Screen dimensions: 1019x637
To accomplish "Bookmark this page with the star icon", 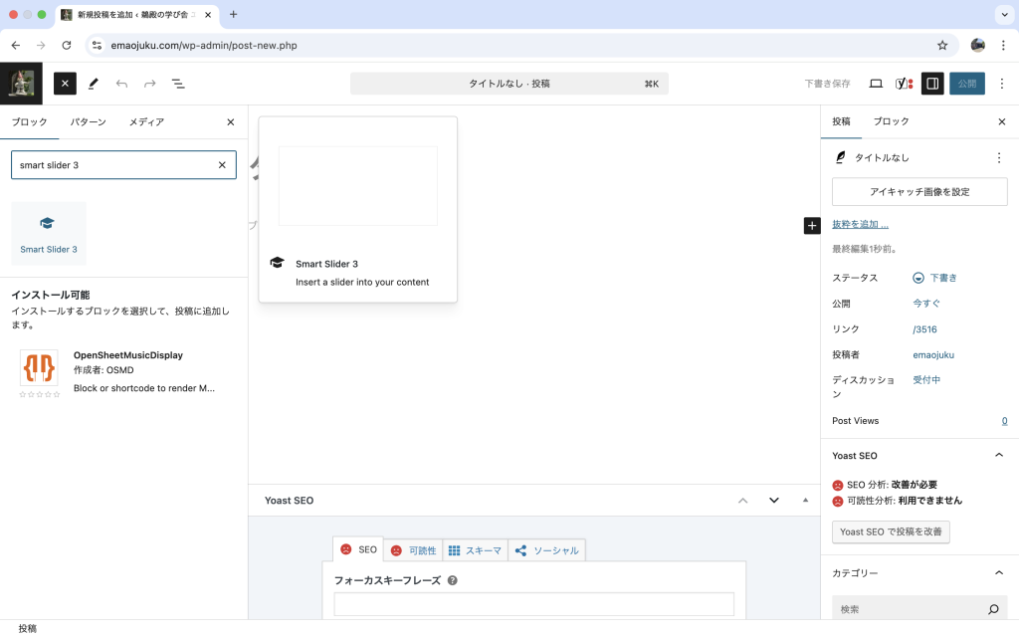I will click(x=942, y=46).
